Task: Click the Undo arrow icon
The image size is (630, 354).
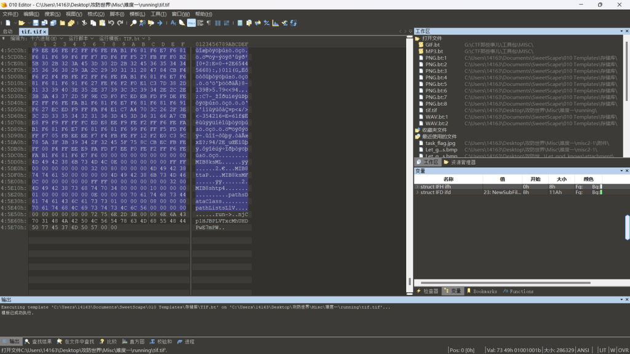Action: pyautogui.click(x=111, y=23)
